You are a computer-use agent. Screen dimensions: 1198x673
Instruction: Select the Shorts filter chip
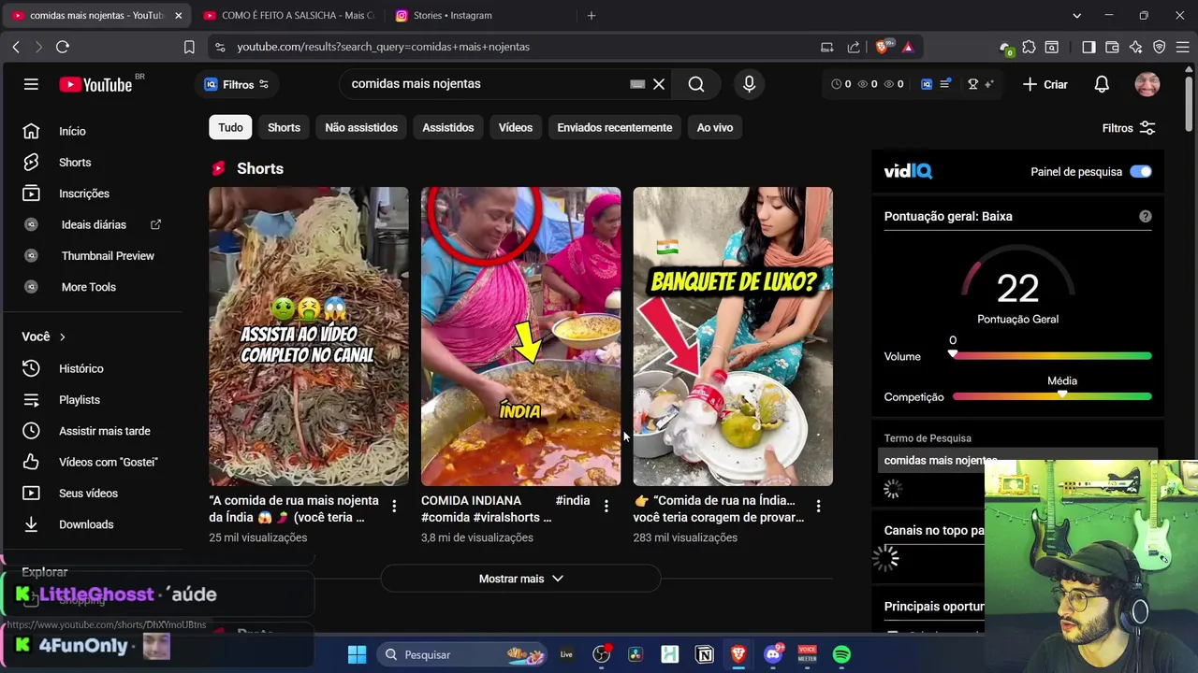(x=284, y=128)
